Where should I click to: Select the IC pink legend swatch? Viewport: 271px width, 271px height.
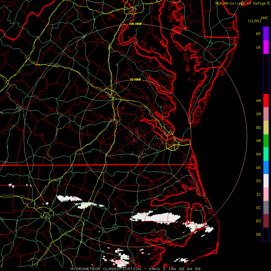pyautogui.click(x=266, y=194)
